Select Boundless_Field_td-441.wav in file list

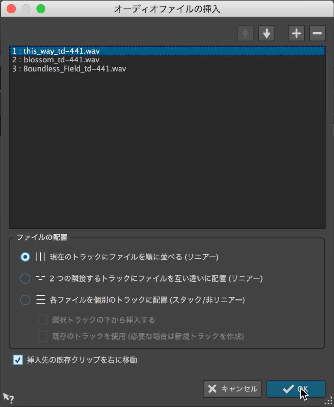167,69
